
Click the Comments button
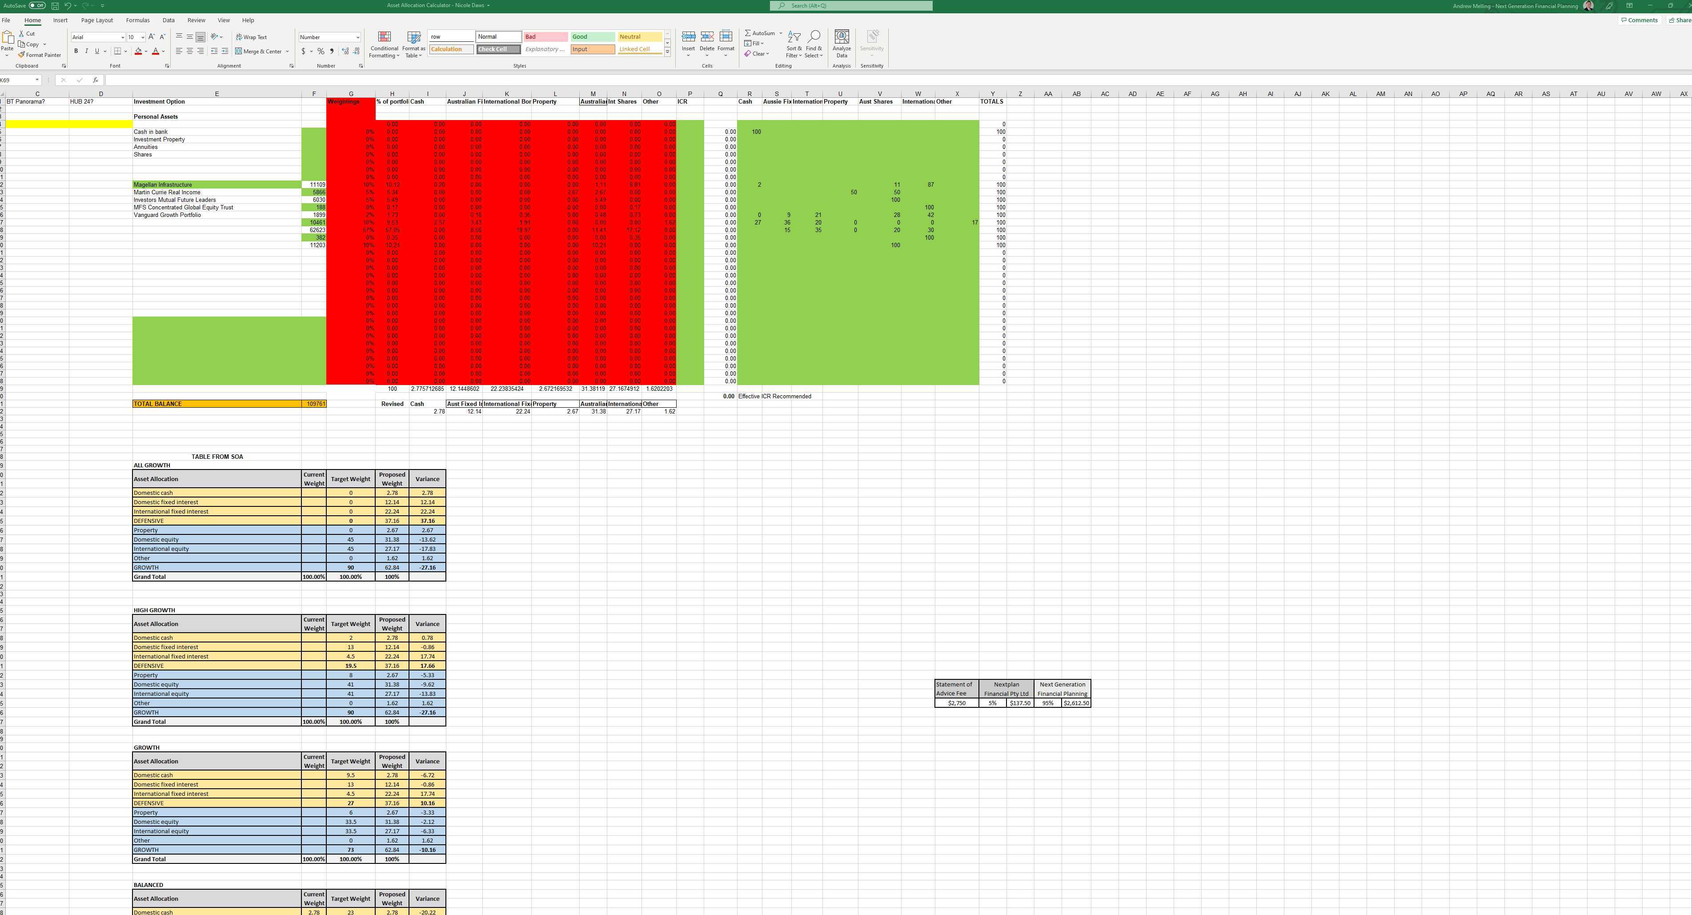pos(1640,20)
